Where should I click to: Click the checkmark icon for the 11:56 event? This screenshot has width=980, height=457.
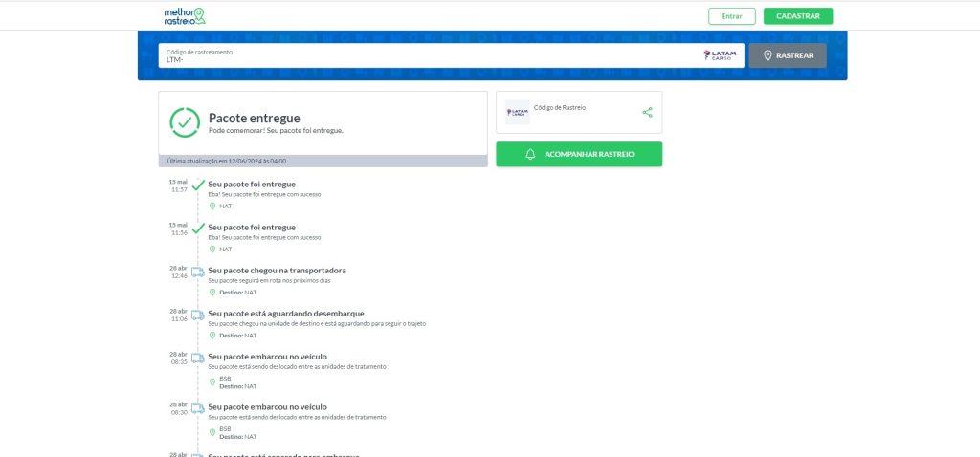198,228
